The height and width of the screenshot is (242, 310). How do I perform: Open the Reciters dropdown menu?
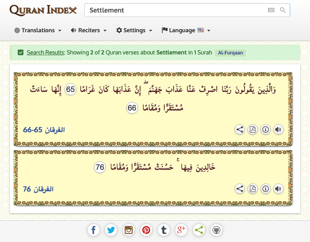88,30
